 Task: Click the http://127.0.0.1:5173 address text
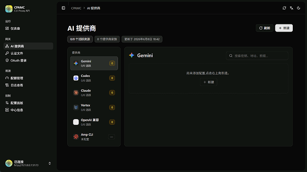pos(26,165)
